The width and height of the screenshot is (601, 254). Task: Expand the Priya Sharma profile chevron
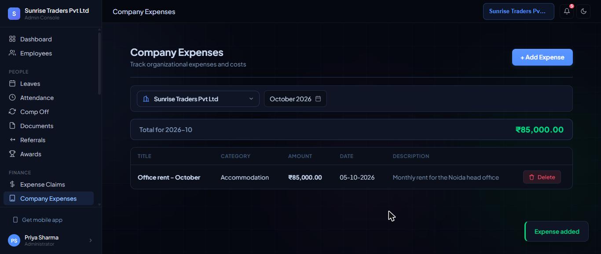pos(91,240)
